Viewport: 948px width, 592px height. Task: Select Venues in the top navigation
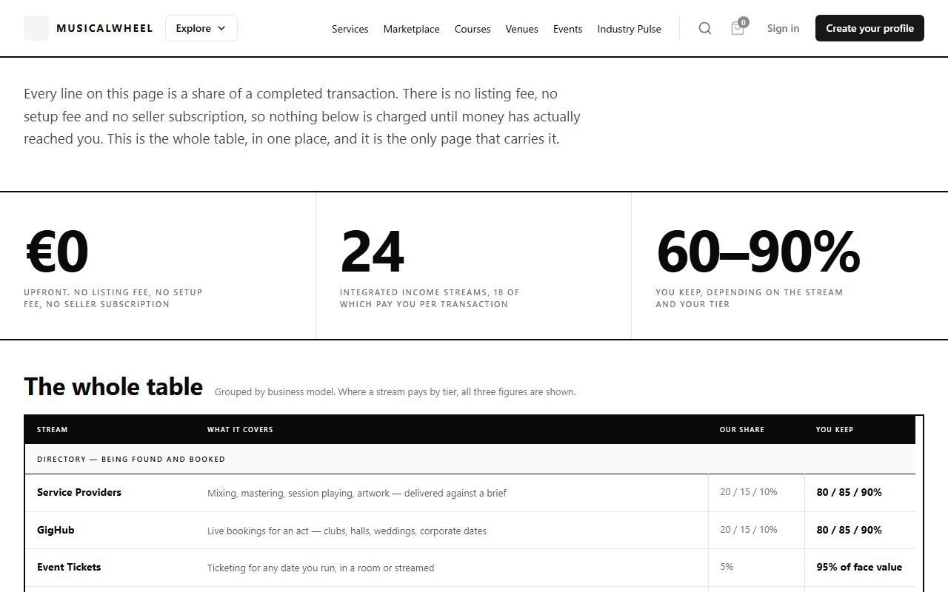(x=521, y=29)
